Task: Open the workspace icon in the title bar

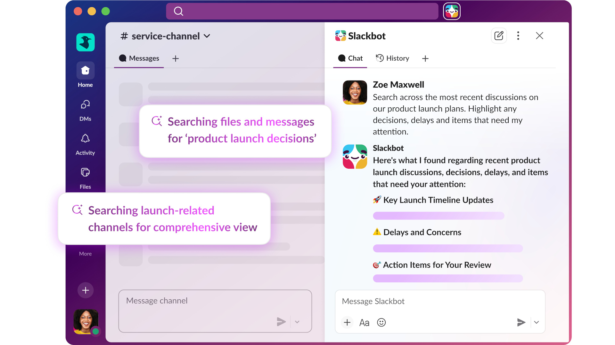Action: pyautogui.click(x=452, y=11)
